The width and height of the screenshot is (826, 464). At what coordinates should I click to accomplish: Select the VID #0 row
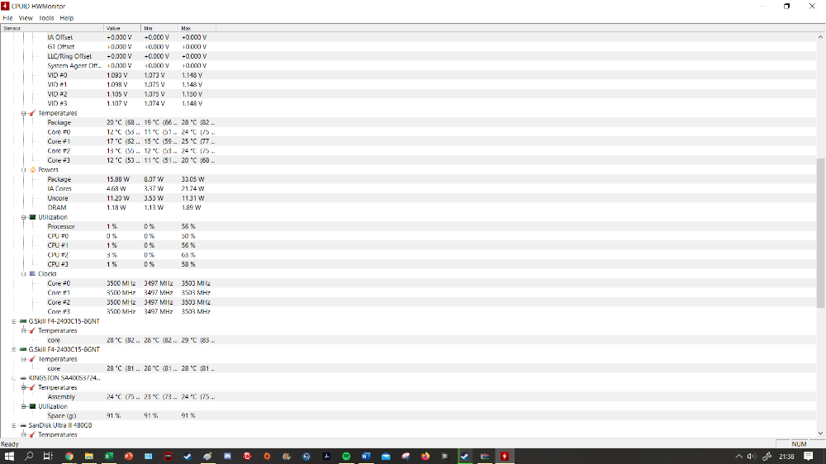(x=408, y=75)
